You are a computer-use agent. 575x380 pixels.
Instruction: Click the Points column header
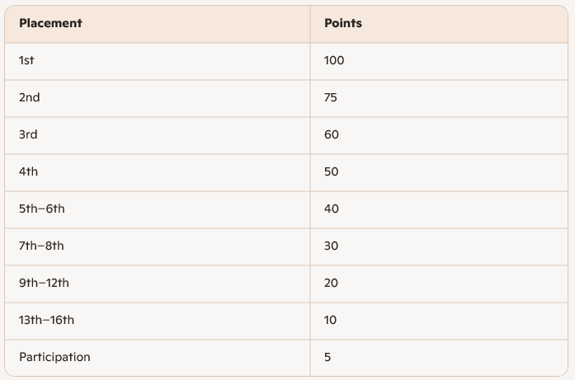click(x=343, y=23)
